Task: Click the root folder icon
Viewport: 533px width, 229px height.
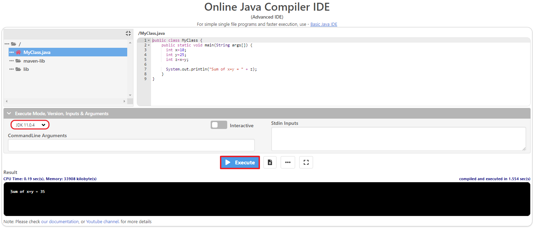Action: 13,44
